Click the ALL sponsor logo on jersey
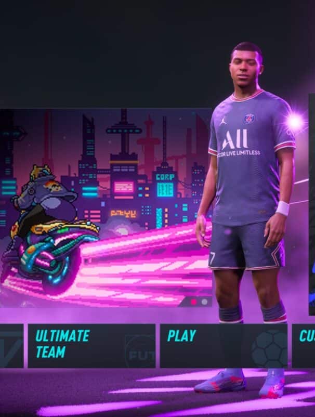Screen dimensions: 315x417 235,140
